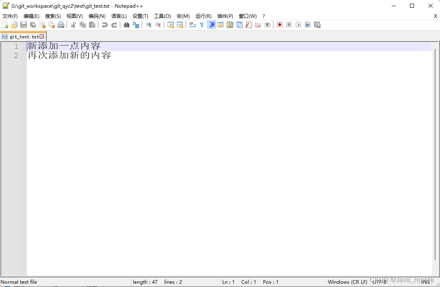Click text line 再次添加新的内容
This screenshot has width=440, height=287.
click(x=69, y=55)
